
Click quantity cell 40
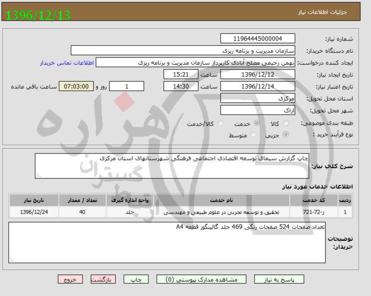coord(82,212)
